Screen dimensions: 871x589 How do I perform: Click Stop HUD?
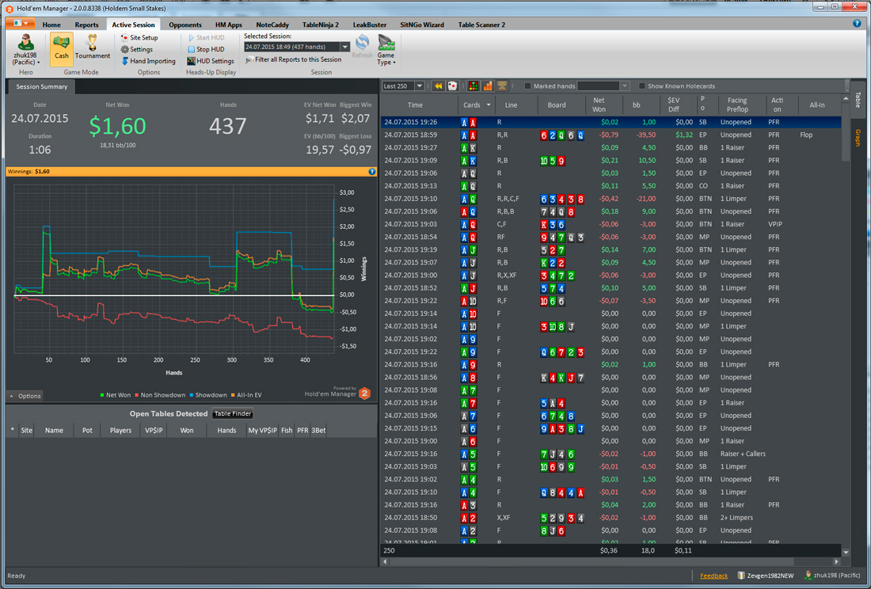206,49
